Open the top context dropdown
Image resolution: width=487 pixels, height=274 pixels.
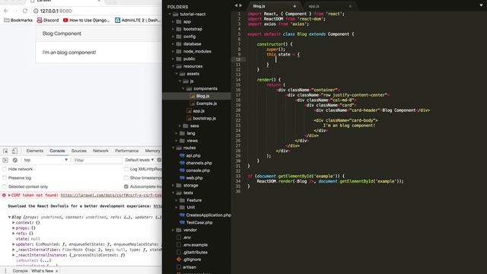(46, 160)
